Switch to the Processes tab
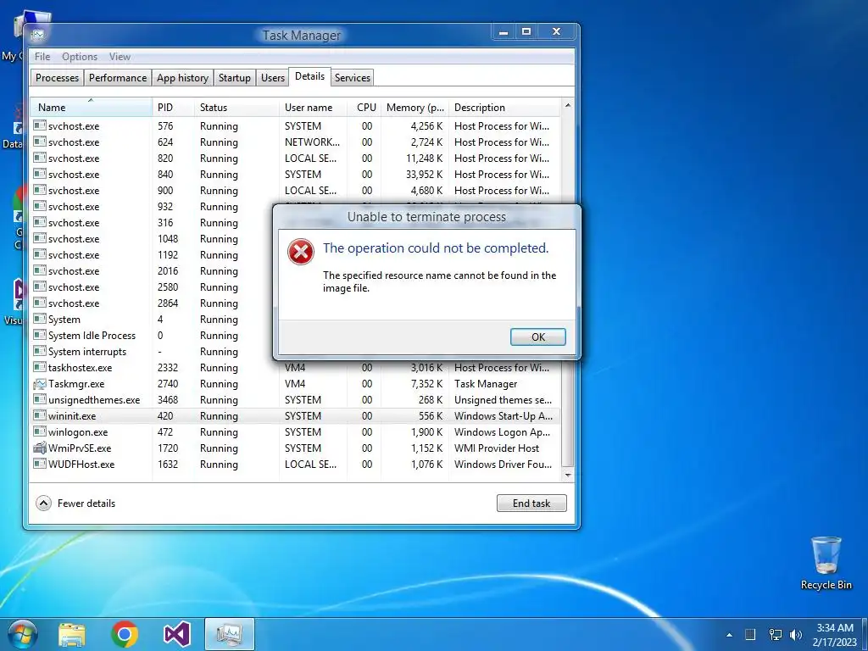This screenshot has width=868, height=651. pos(57,77)
